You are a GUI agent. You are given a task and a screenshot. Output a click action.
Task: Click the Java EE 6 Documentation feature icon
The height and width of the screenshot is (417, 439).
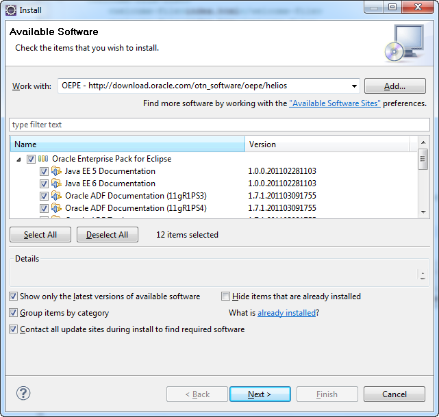tap(56, 184)
